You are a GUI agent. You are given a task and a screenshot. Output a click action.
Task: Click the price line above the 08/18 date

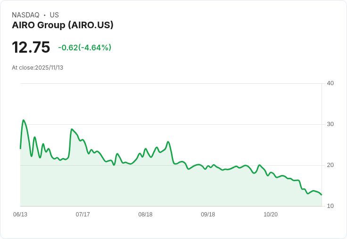(145, 149)
